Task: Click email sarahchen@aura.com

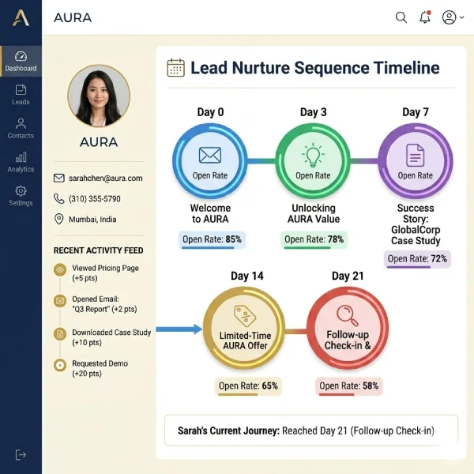Action: point(106,178)
